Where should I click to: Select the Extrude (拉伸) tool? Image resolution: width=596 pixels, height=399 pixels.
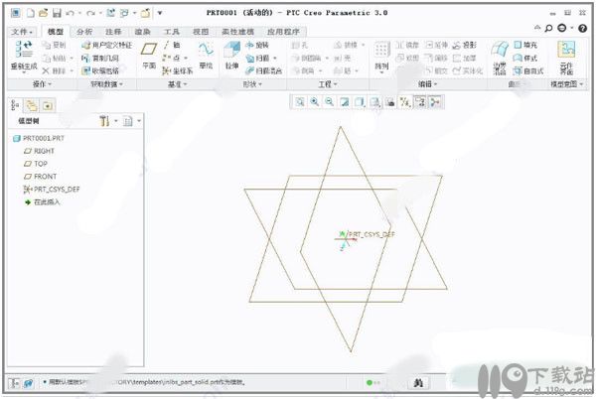231,56
